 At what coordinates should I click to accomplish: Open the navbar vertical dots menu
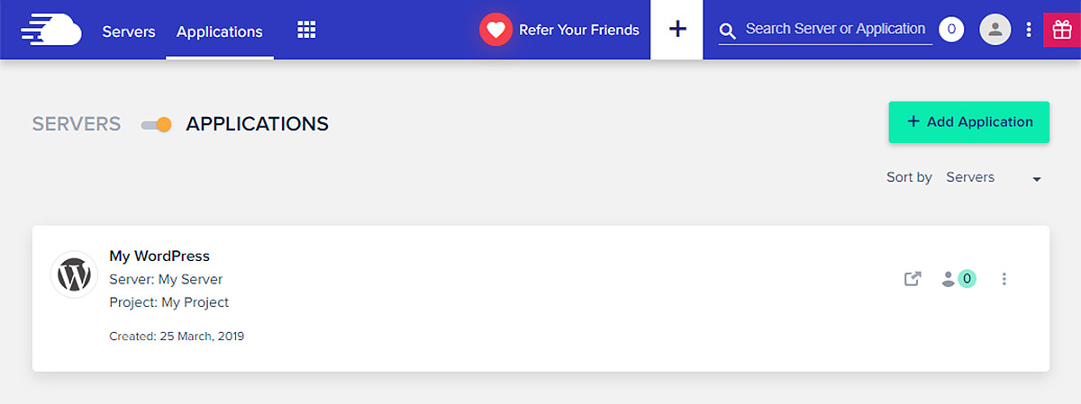(1029, 30)
